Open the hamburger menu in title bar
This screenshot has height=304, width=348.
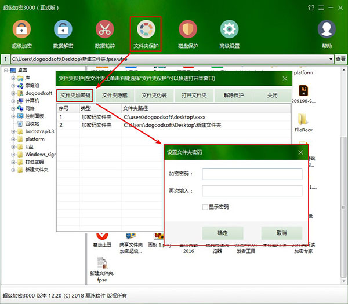pos(321,8)
